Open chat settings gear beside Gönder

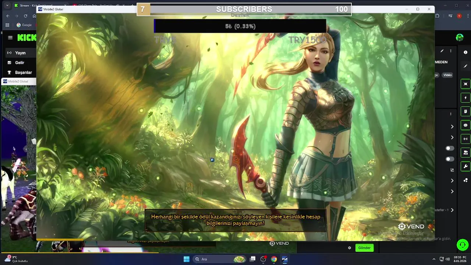(x=350, y=248)
